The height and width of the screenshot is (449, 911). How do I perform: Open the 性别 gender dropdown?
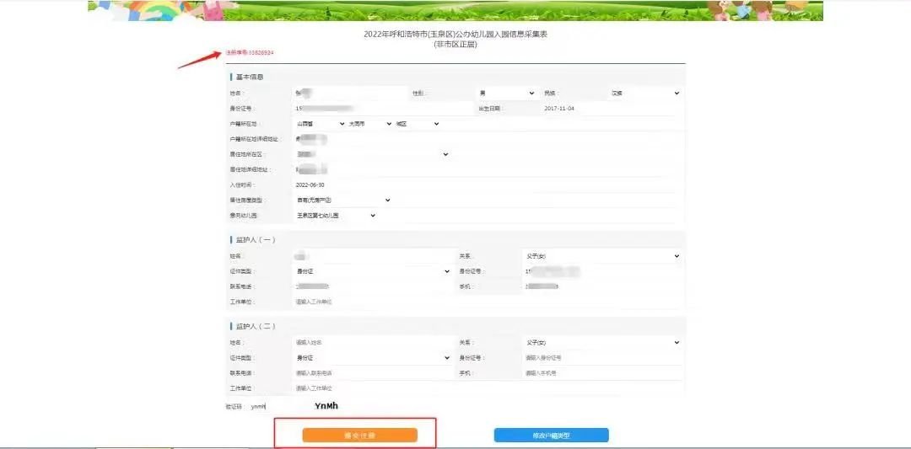click(x=507, y=93)
